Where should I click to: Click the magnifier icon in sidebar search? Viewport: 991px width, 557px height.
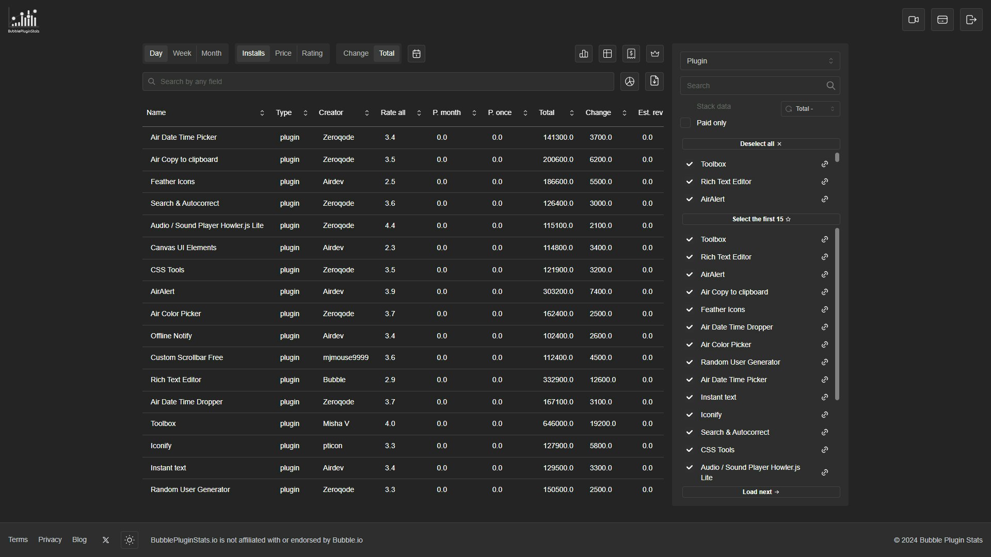830,86
